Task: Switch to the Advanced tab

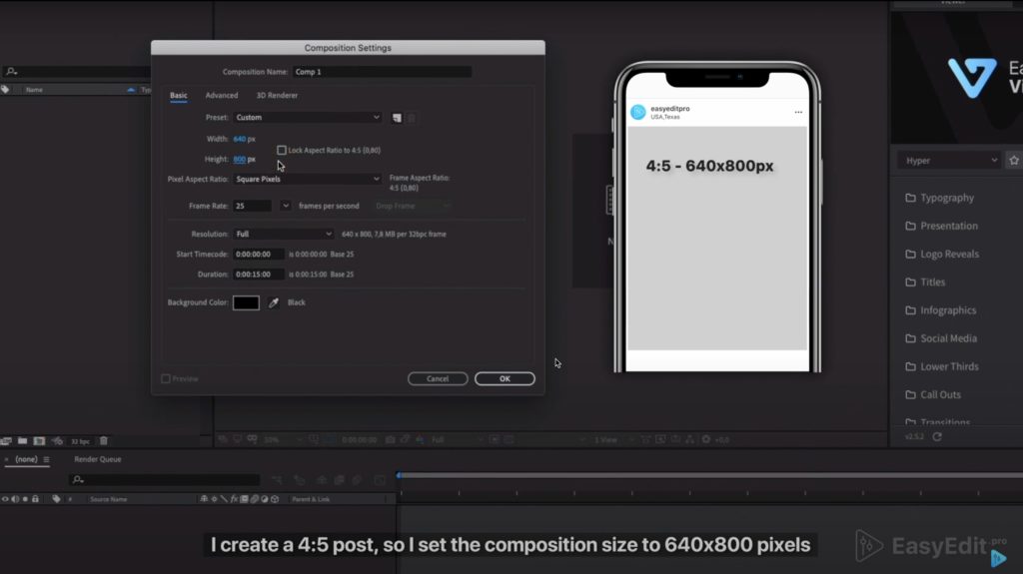Action: [x=222, y=95]
